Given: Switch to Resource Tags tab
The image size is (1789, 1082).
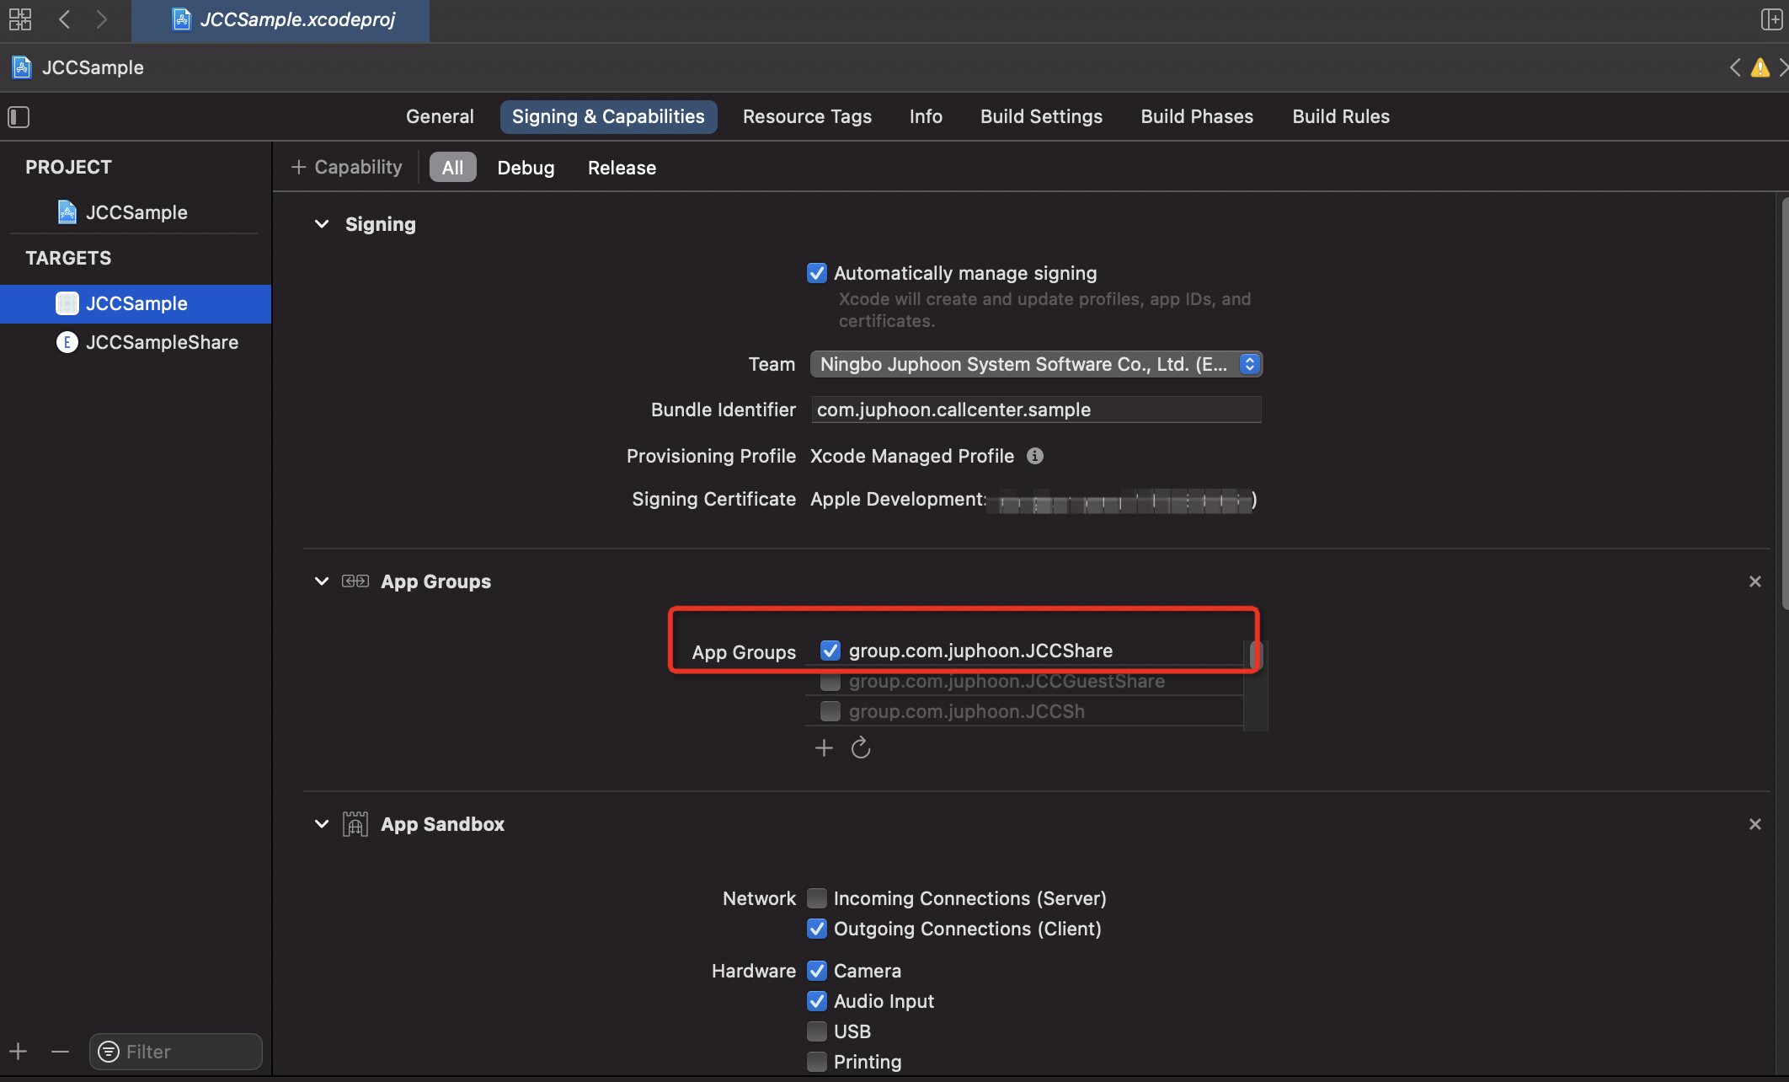Looking at the screenshot, I should (807, 116).
